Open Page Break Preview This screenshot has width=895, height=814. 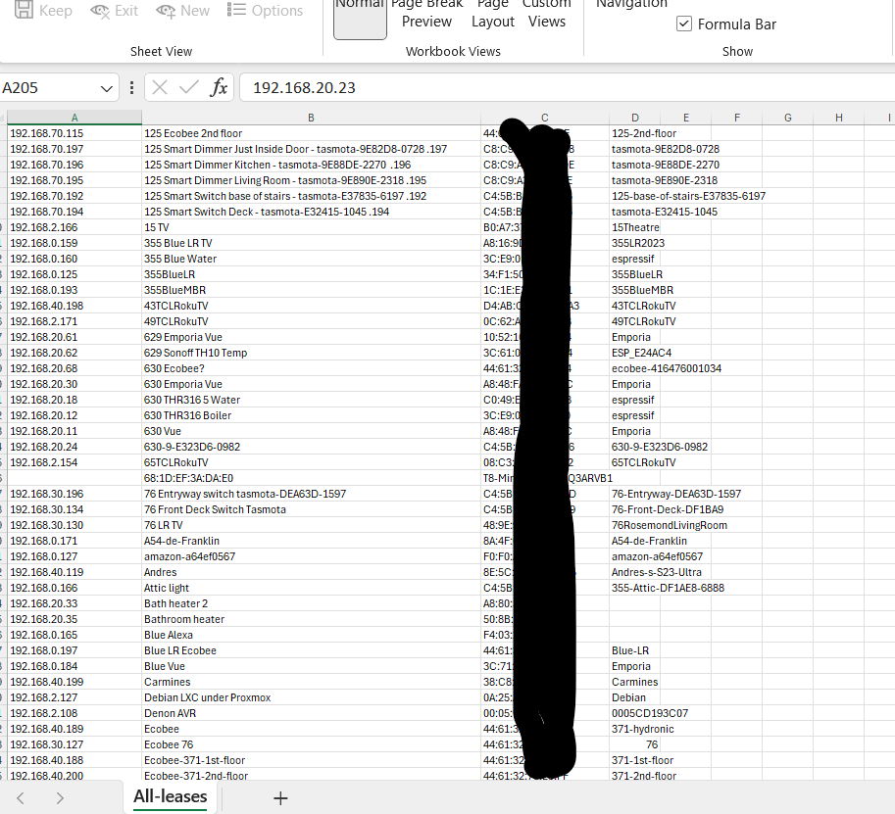pyautogui.click(x=426, y=15)
